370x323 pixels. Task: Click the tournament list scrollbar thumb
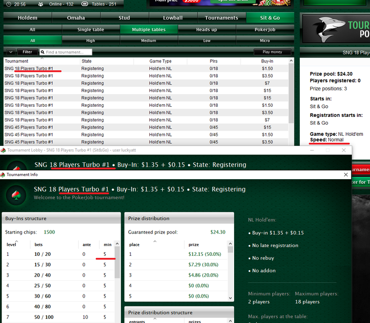point(291,93)
